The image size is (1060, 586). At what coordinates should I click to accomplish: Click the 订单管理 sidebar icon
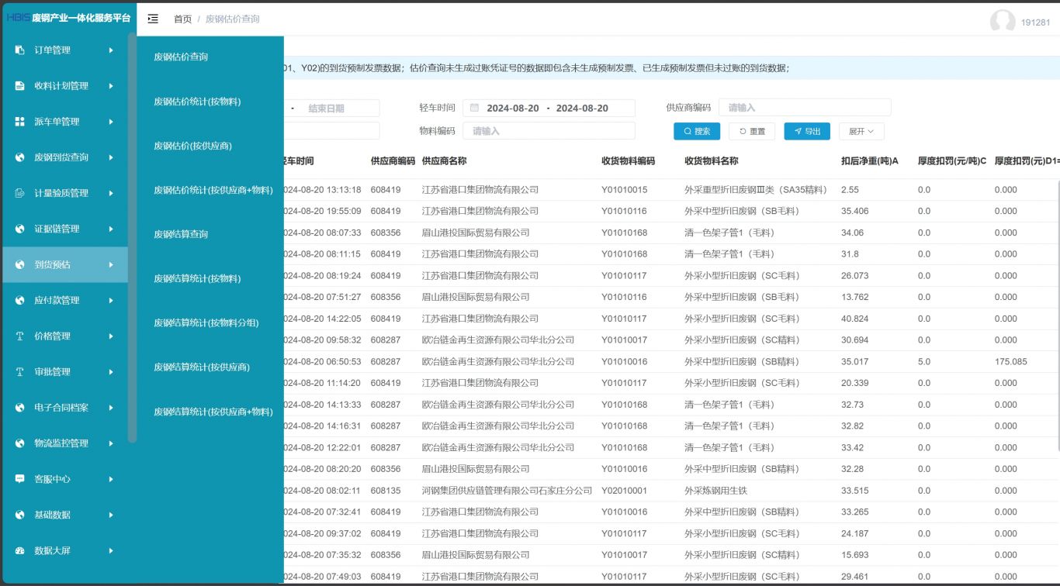20,50
